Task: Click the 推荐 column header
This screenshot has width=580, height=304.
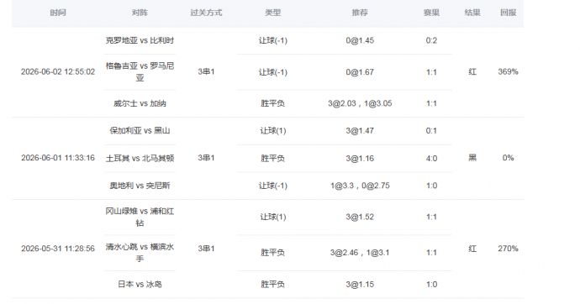Action: 360,13
